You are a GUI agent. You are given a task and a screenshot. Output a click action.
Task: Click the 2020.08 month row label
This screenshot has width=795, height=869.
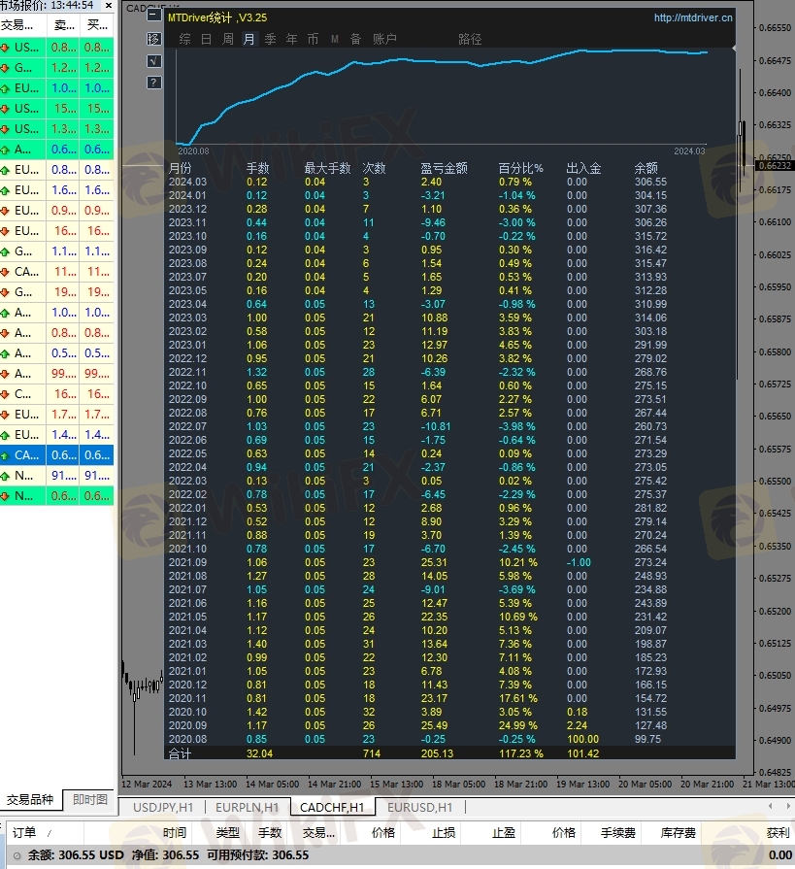pos(187,739)
